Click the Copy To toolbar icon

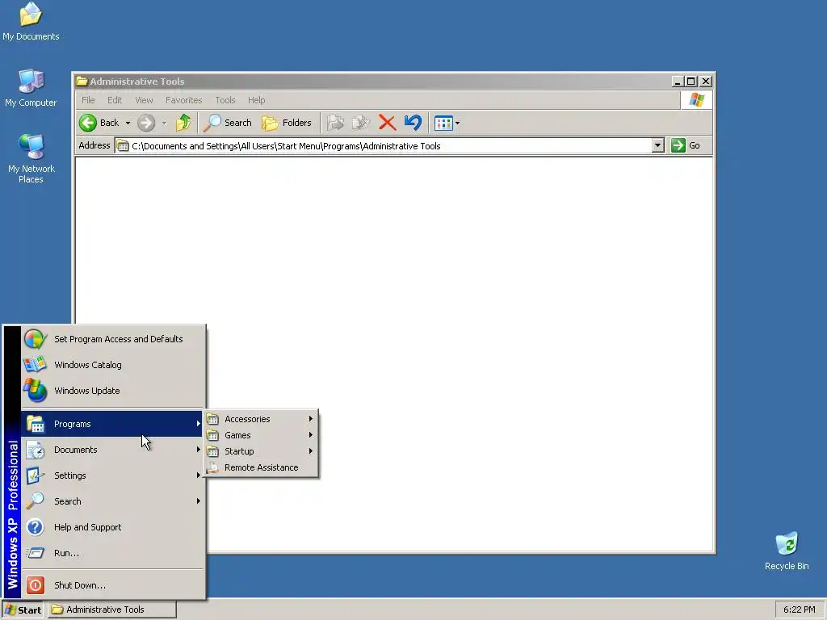pos(361,123)
